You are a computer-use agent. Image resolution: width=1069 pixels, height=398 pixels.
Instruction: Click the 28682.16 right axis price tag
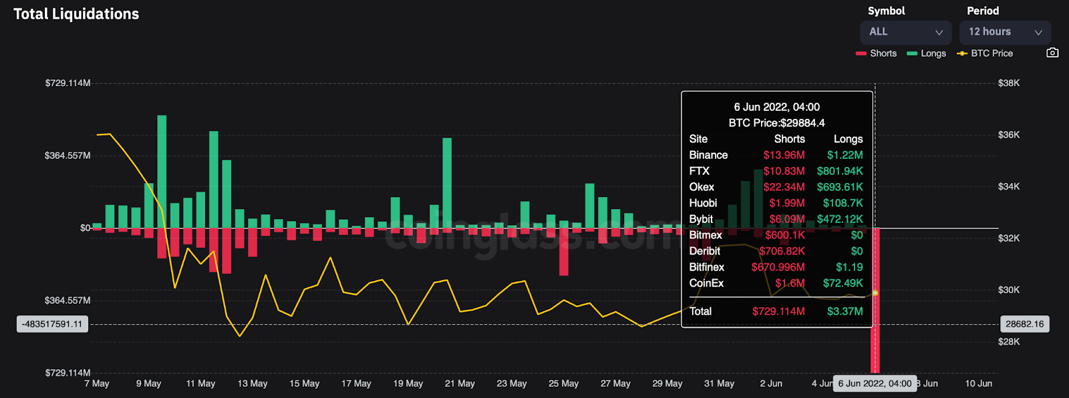(1024, 324)
